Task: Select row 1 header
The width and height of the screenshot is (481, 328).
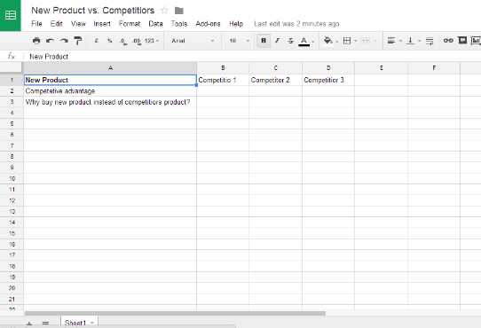Action: click(x=12, y=80)
